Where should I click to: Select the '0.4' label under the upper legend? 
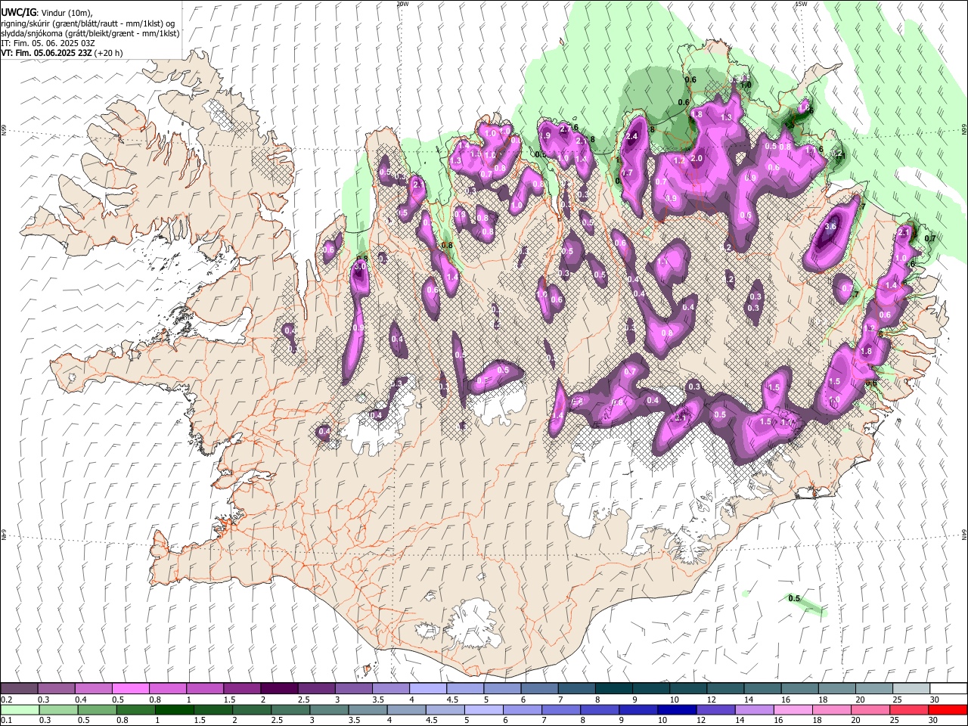coord(82,700)
